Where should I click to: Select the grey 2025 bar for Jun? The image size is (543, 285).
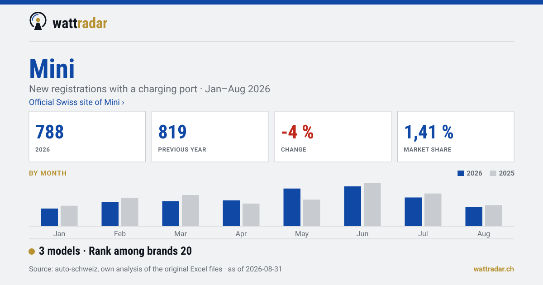coord(372,204)
